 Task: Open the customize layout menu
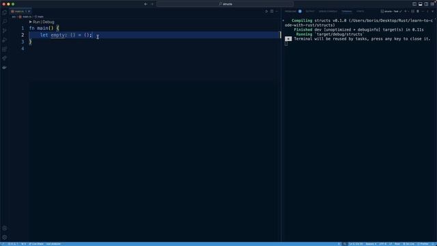click(x=432, y=4)
